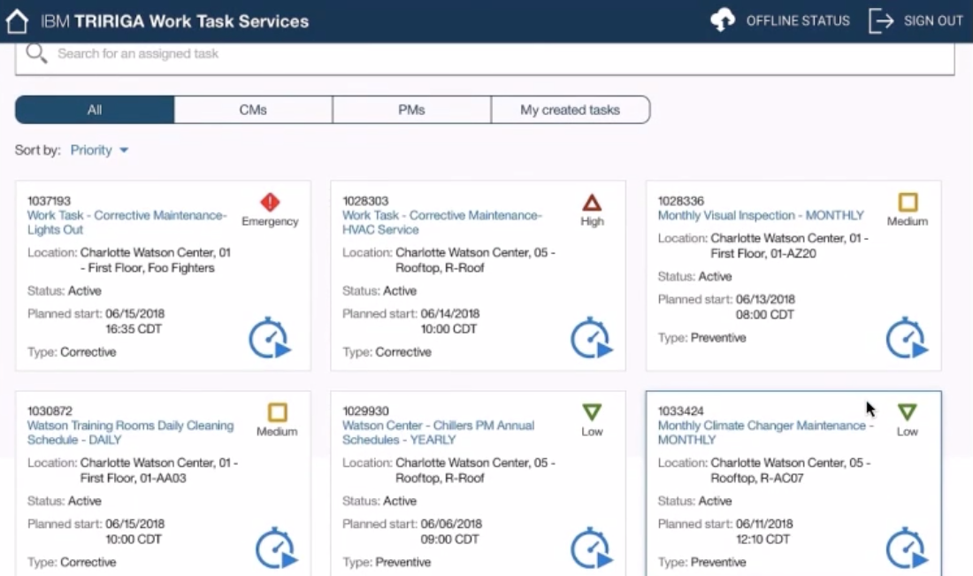Screen dimensions: 973x576
Task: Show My created tasks tab
Action: (x=570, y=110)
